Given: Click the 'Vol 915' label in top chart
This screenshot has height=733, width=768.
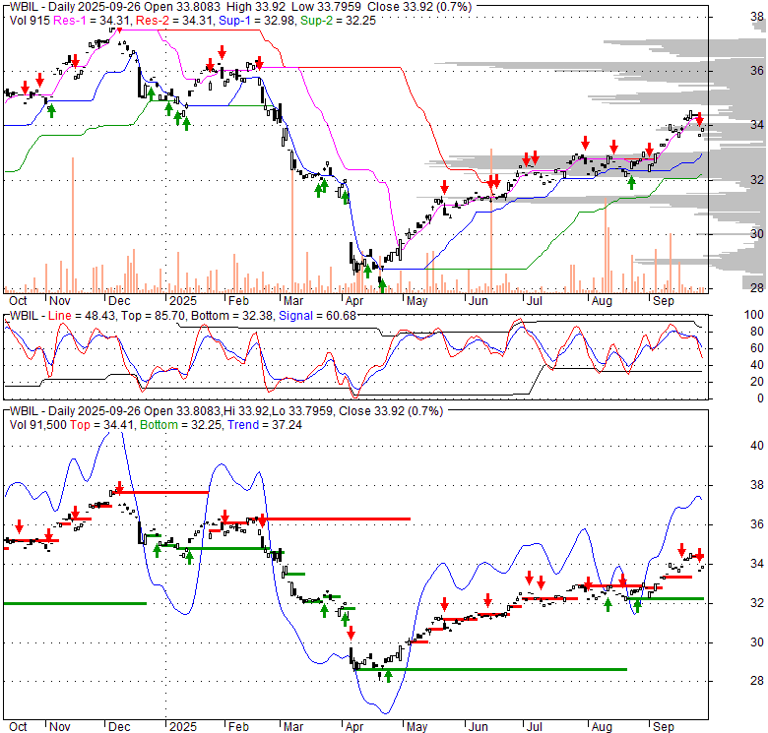Looking at the screenshot, I should point(30,21).
